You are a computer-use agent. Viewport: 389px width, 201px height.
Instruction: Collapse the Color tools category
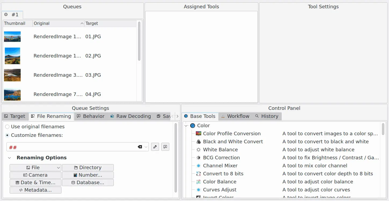[x=186, y=126]
